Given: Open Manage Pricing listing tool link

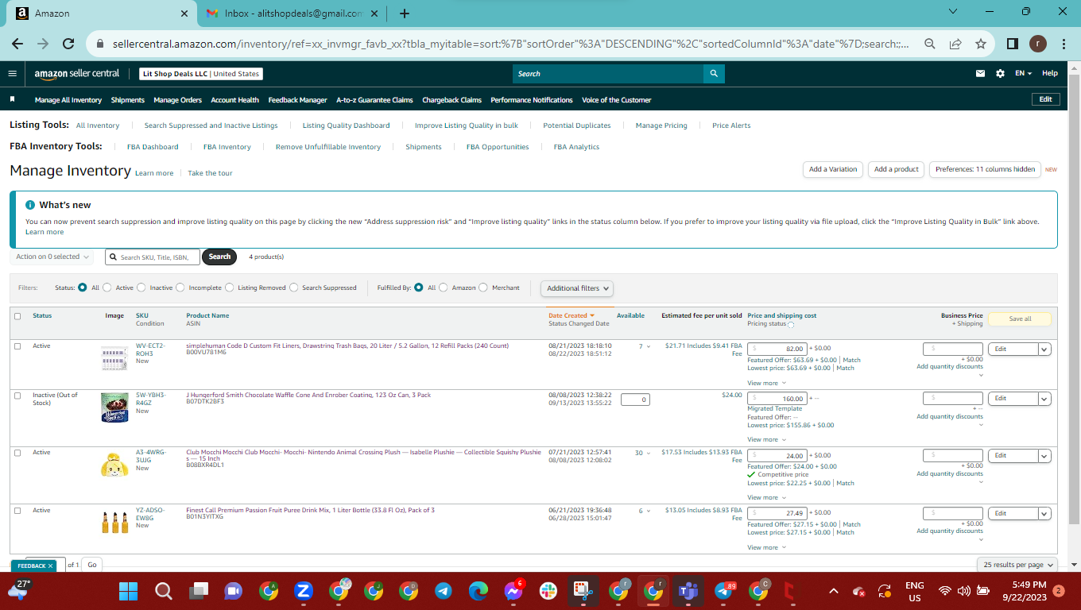Looking at the screenshot, I should [661, 125].
